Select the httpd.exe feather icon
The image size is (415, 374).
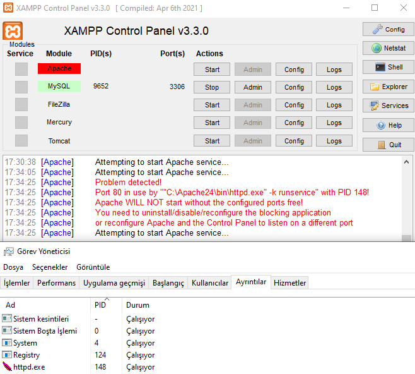(7, 366)
